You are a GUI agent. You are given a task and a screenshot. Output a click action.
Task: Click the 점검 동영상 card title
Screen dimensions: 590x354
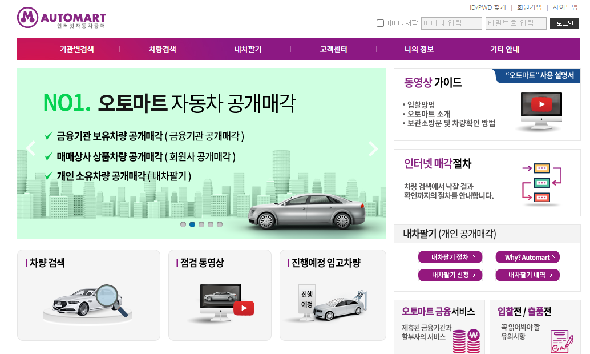(202, 263)
